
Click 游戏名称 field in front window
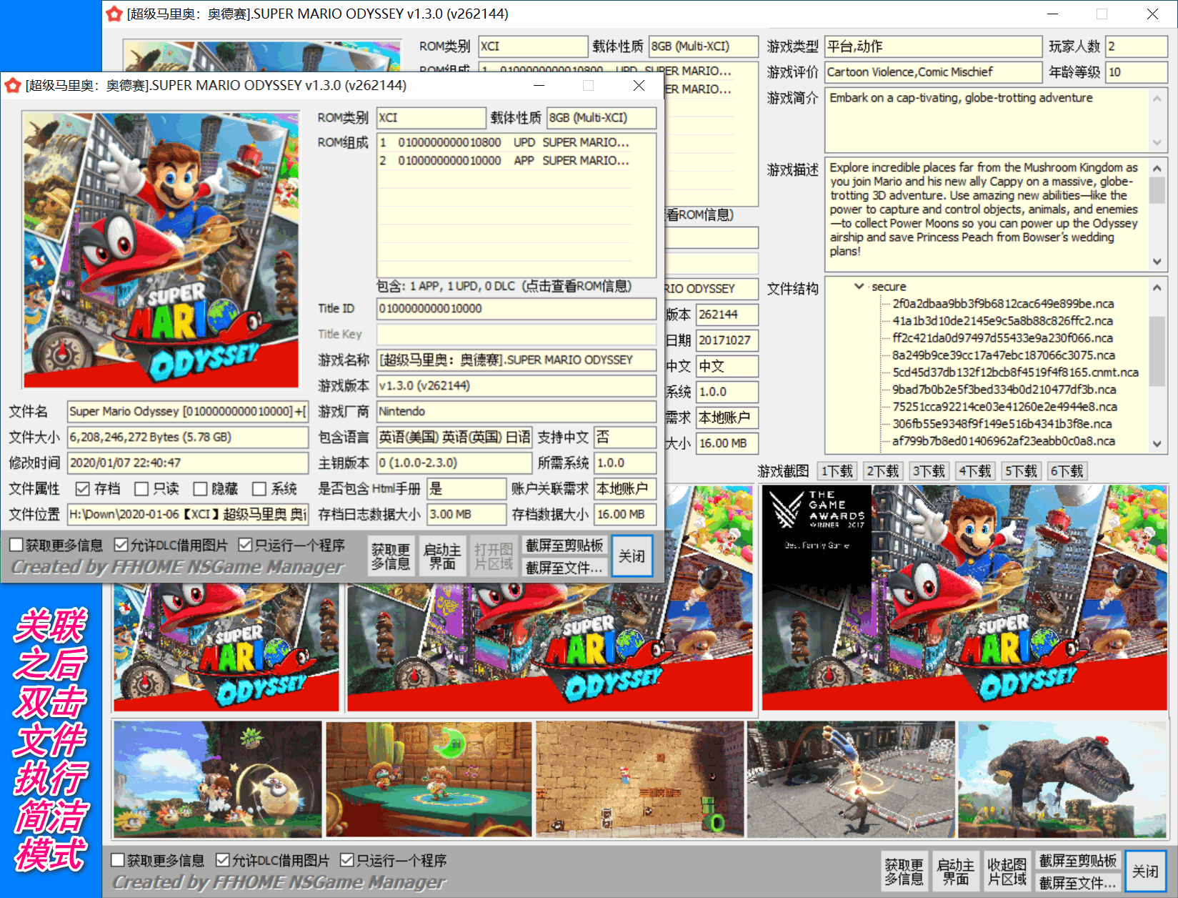tap(516, 360)
